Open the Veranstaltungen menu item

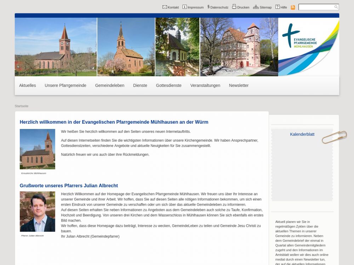[x=205, y=86]
